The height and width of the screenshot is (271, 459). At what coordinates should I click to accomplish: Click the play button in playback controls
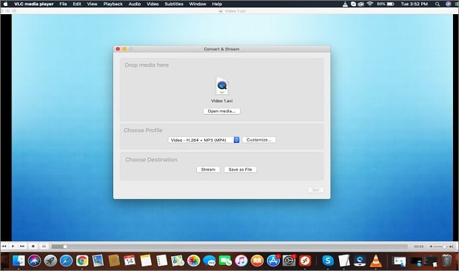click(x=13, y=246)
